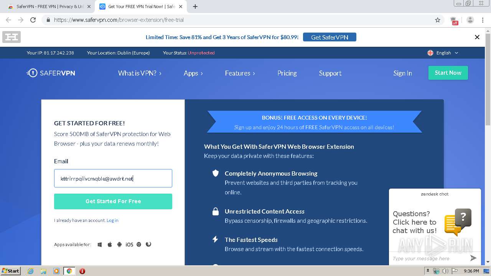Click the Chrome platform icon
The height and width of the screenshot is (276, 491).
(x=139, y=245)
